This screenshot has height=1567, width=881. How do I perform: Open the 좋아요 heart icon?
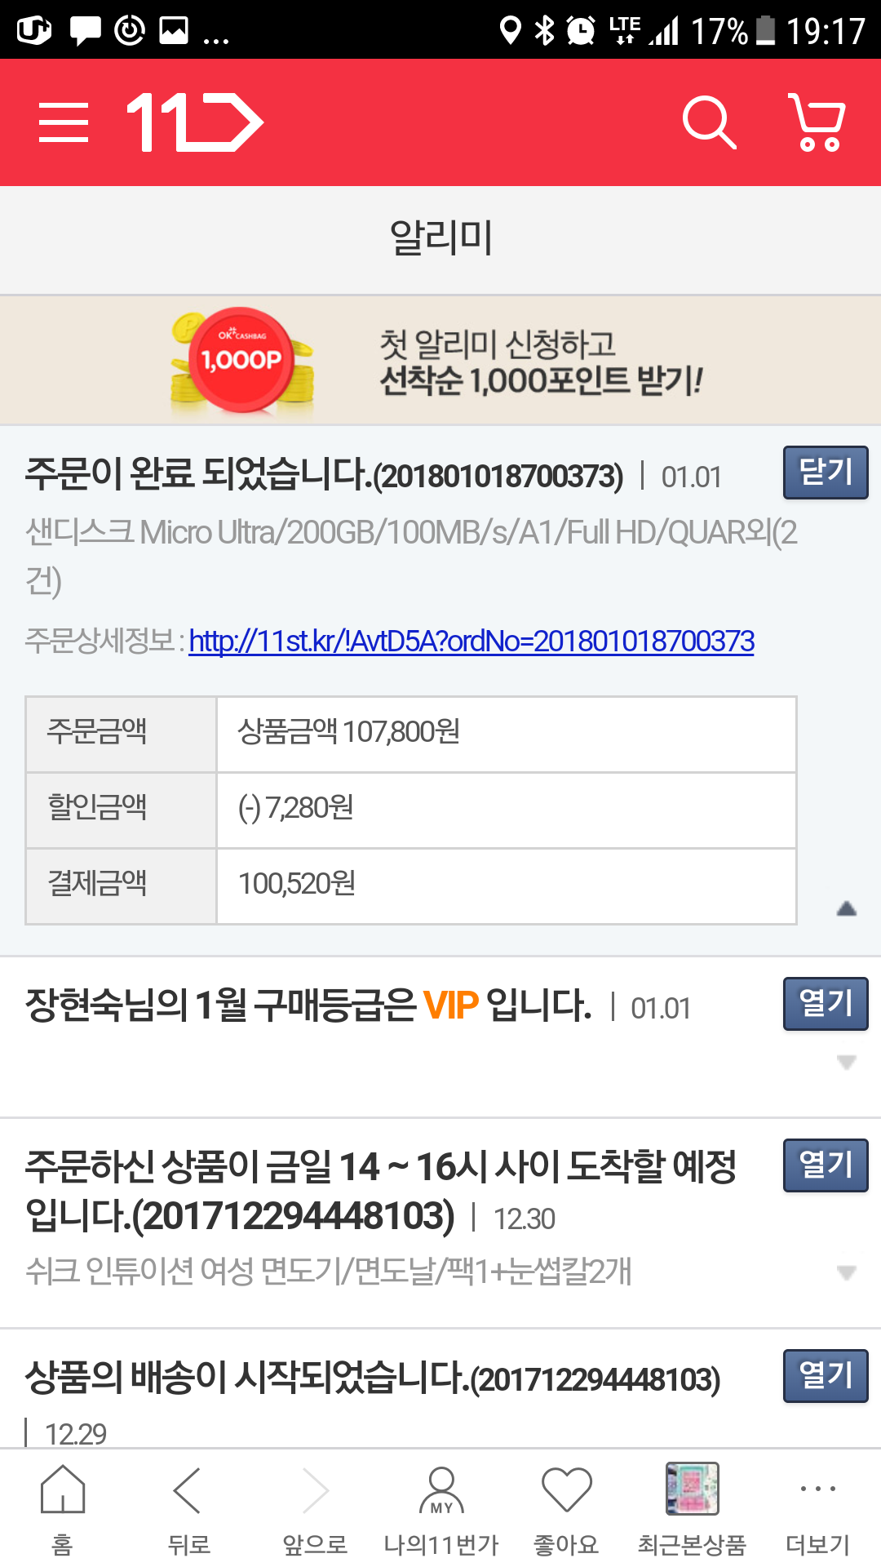(566, 1510)
